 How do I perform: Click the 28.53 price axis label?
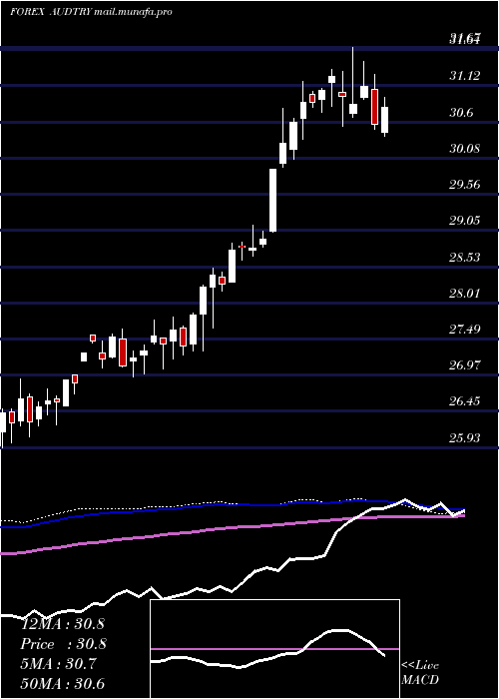coord(465,258)
